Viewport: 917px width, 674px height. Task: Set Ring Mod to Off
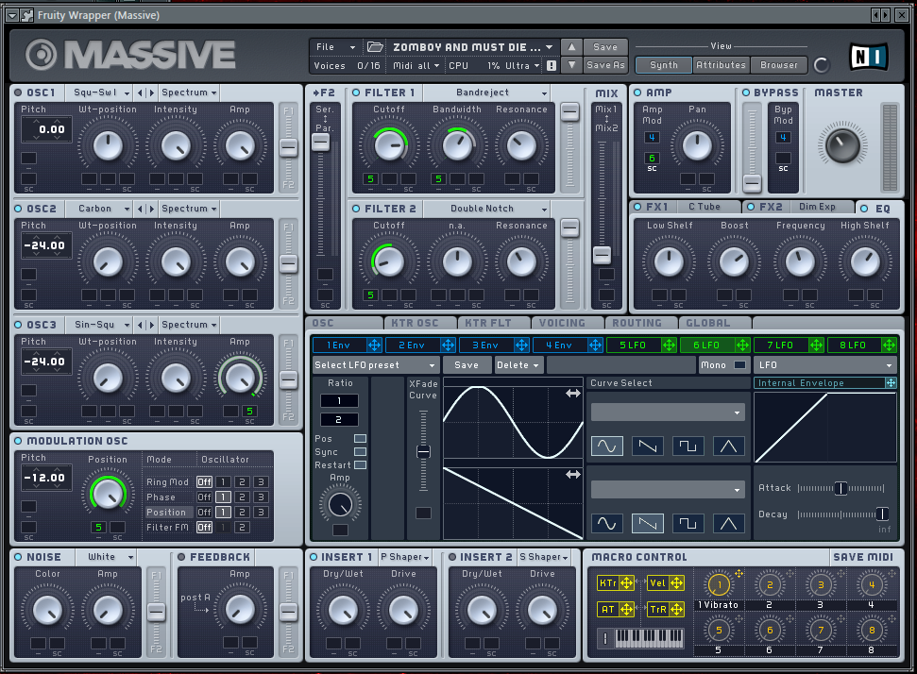tap(204, 481)
